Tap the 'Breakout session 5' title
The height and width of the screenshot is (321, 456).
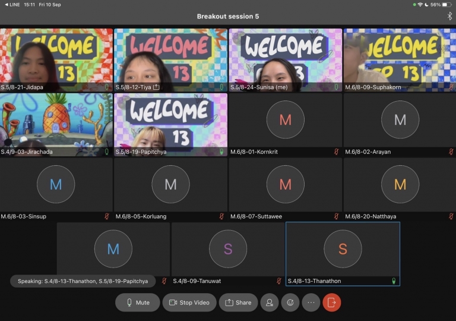click(x=228, y=16)
